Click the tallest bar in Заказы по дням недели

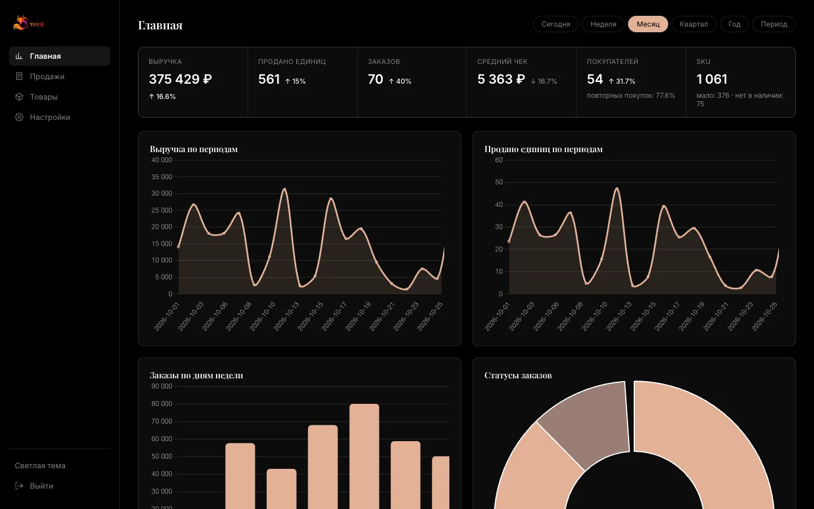click(364, 456)
